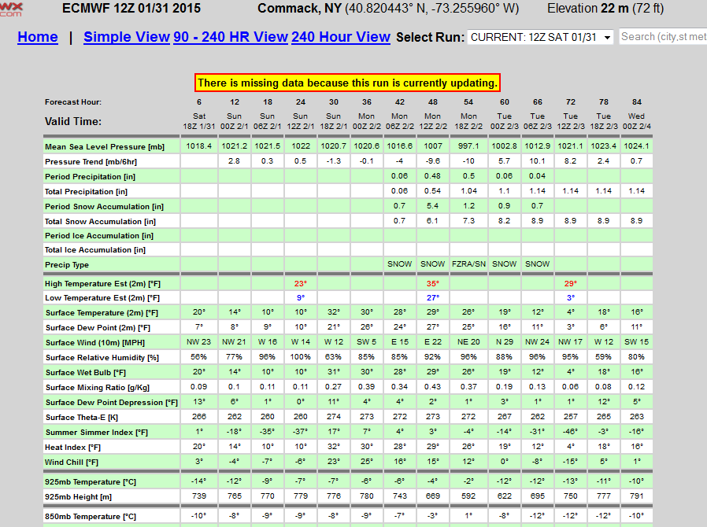The width and height of the screenshot is (707, 527).
Task: Open the 240 Hour View link
Action: (341, 37)
